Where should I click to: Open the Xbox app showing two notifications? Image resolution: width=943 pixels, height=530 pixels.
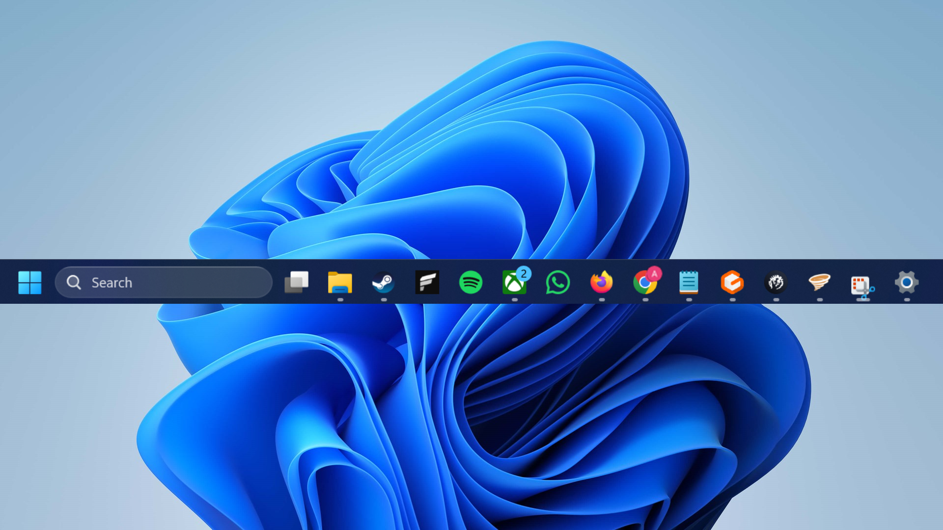[x=513, y=283]
